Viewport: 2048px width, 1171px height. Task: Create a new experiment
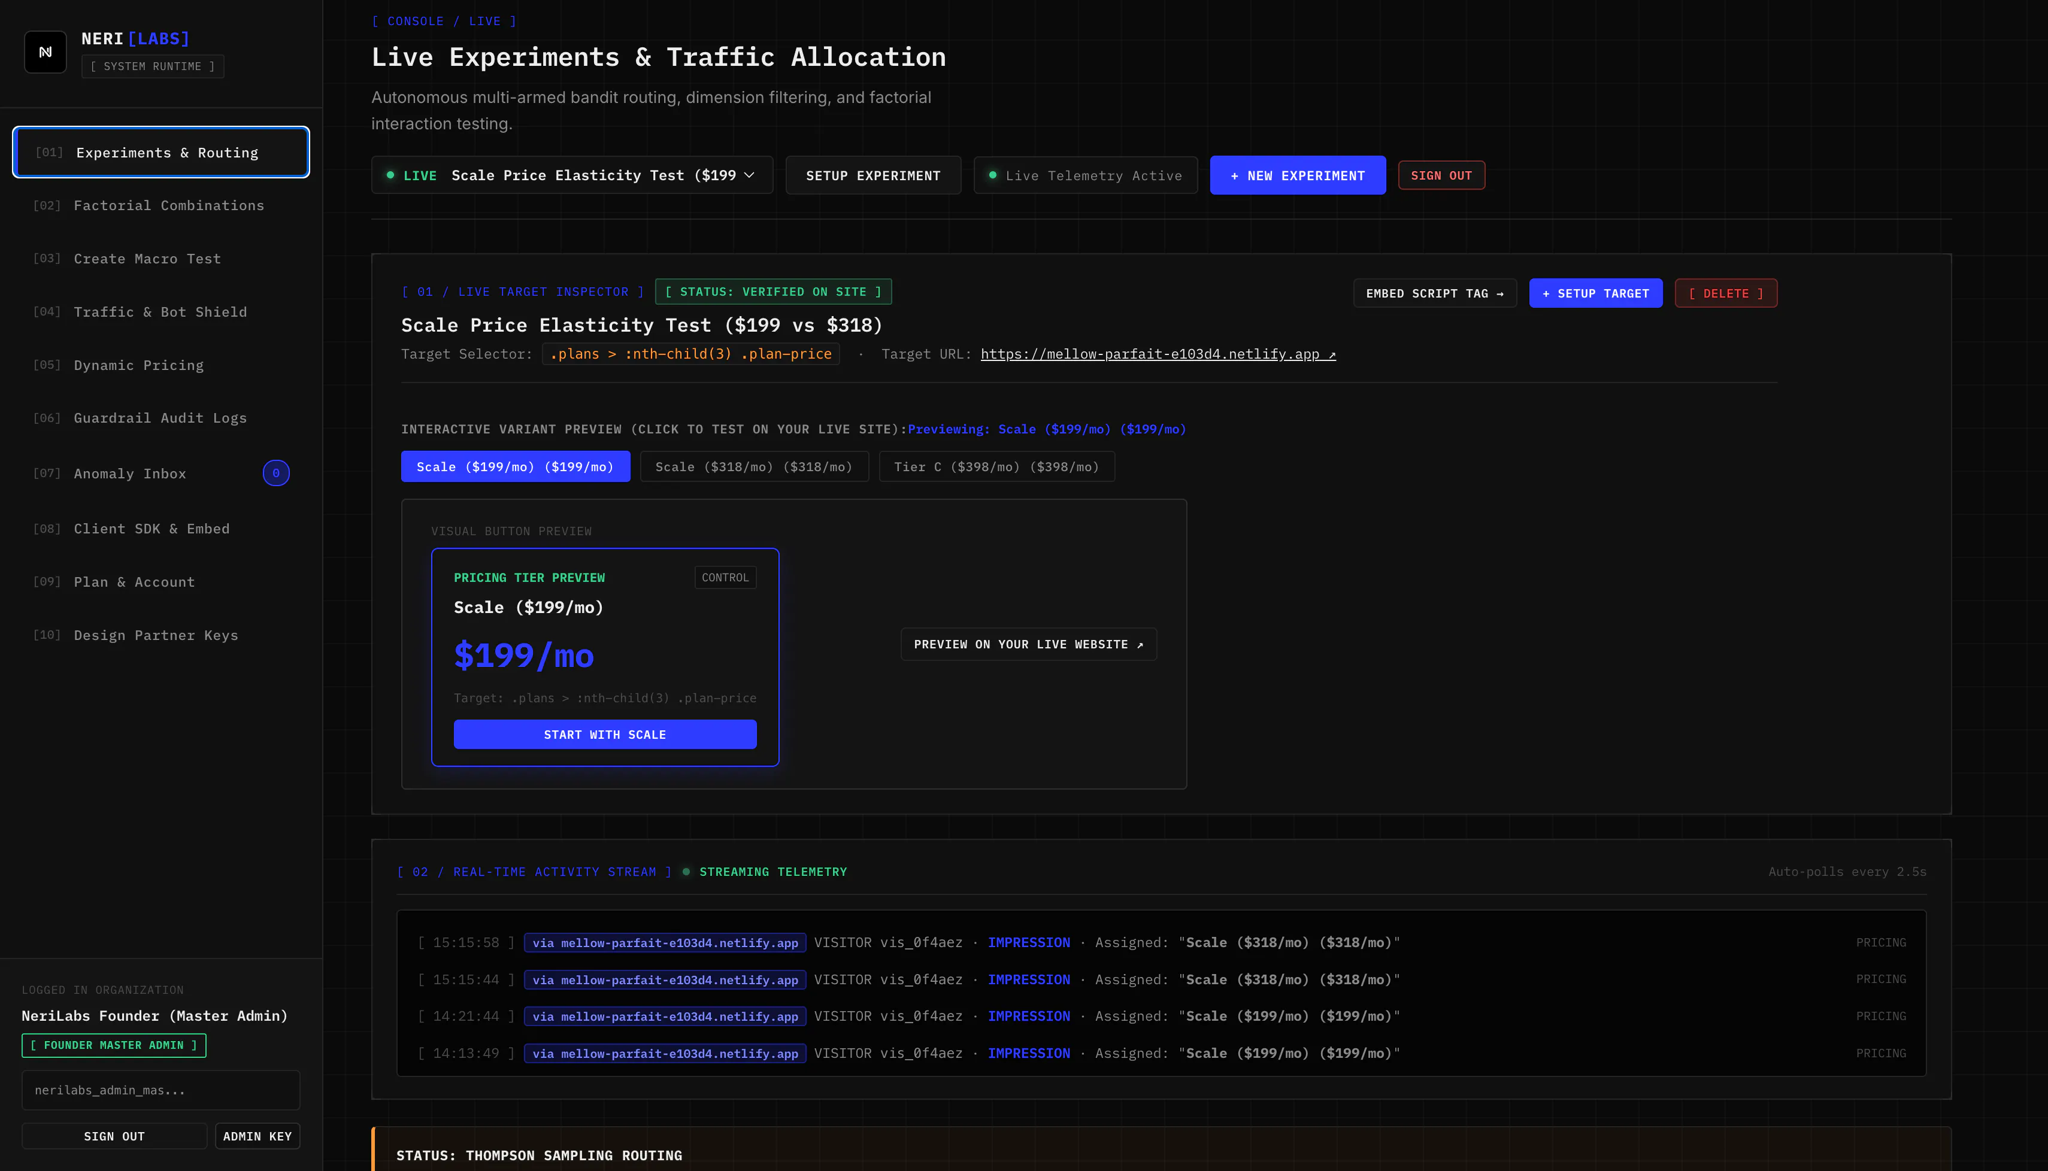pos(1298,175)
